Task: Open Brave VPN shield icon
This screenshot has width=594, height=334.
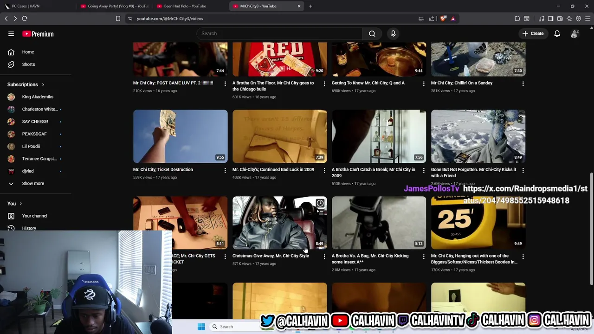Action: [579, 19]
